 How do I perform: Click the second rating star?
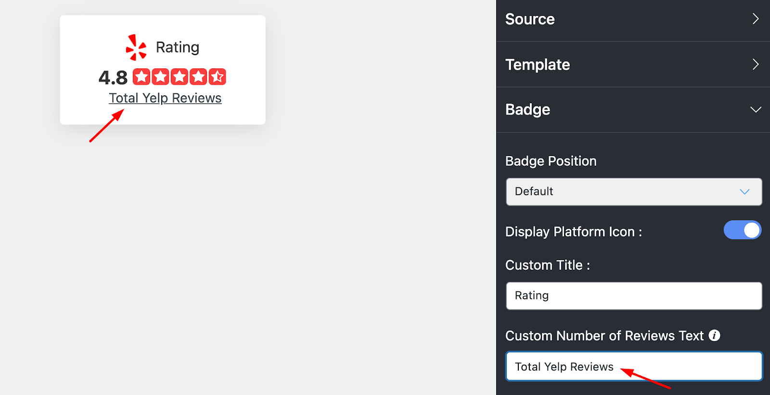tap(160, 77)
